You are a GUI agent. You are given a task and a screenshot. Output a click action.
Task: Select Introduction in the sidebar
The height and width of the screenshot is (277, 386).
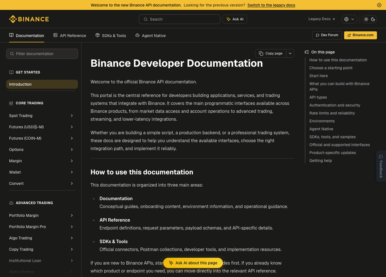(x=42, y=84)
